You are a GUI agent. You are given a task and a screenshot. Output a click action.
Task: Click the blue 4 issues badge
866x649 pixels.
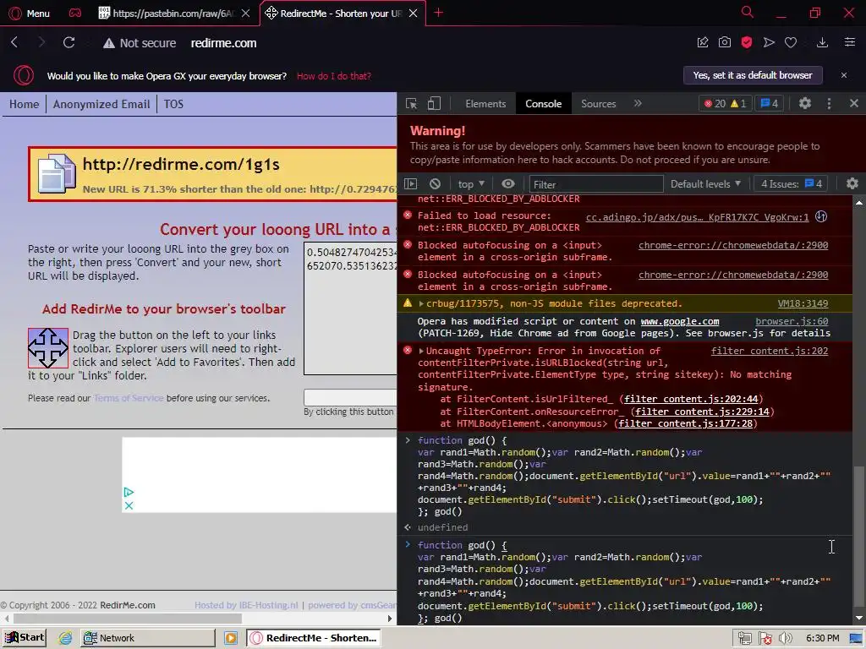770,104
